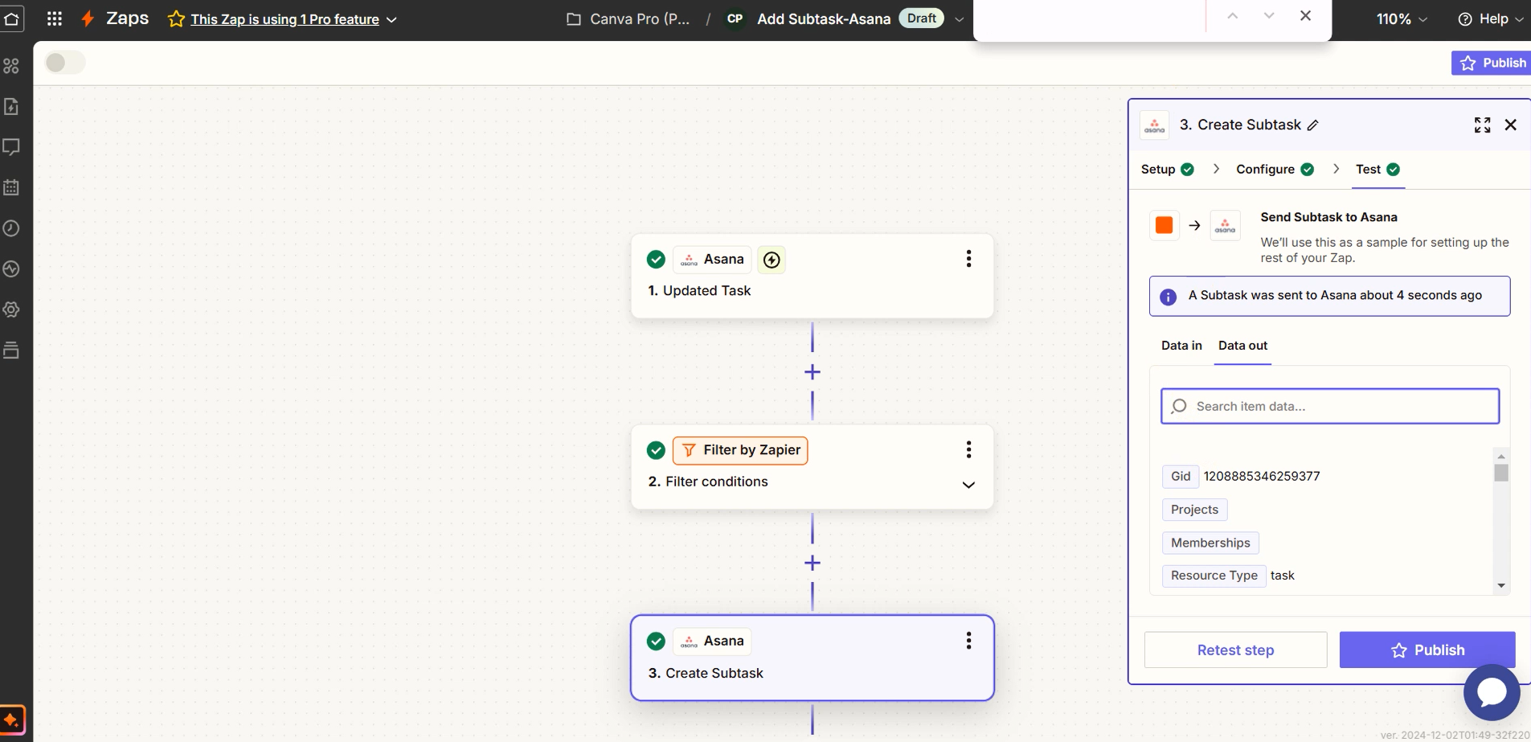Screen dimensions: 1531x742
Task: Click the Retest step button
Action: coord(1235,650)
